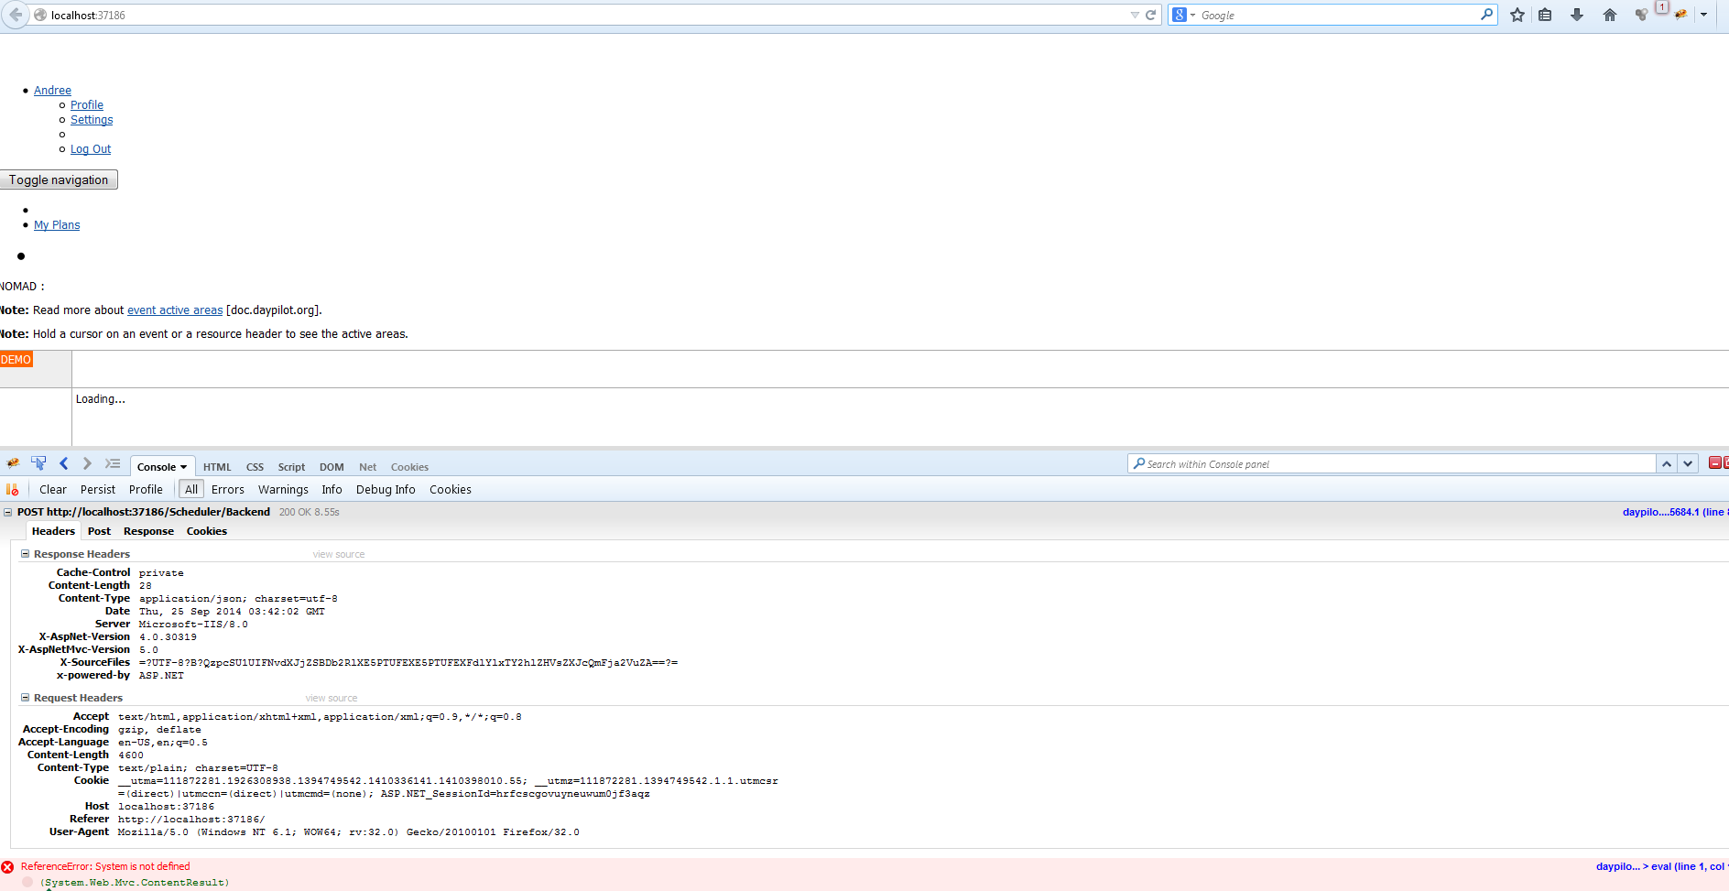The height and width of the screenshot is (891, 1729).
Task: Switch to the HTML Firebug tab
Action: click(x=217, y=467)
